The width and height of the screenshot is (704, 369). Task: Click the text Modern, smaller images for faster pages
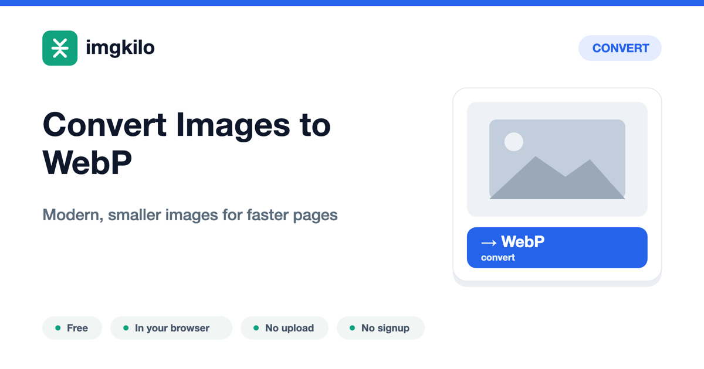tap(190, 215)
